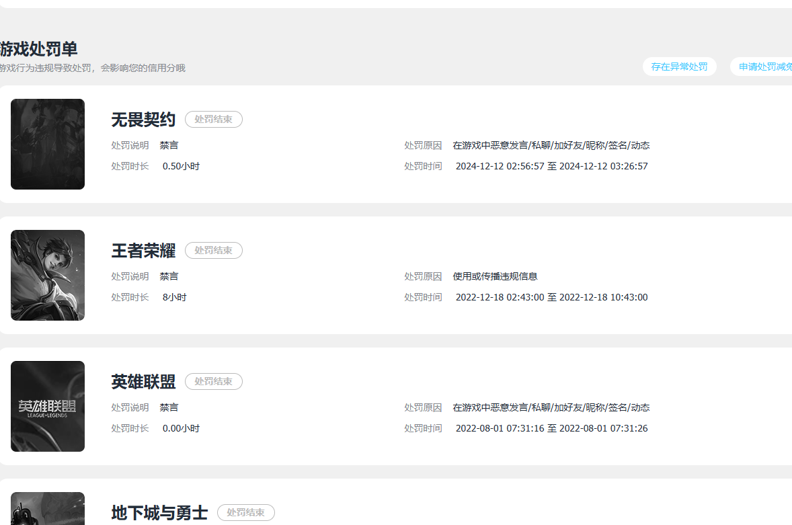Viewport: 792px width, 525px height.
Task: Click the 无畏契约 game thumbnail
Action: pyautogui.click(x=47, y=144)
